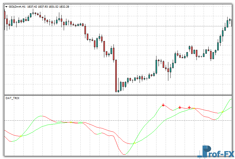Click the deepest trough of the TRIX line

pyautogui.click(x=124, y=154)
